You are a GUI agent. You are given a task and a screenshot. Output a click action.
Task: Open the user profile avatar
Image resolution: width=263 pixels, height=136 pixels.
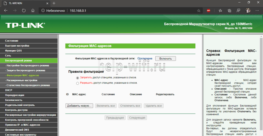pyautogui.click(x=248, y=11)
